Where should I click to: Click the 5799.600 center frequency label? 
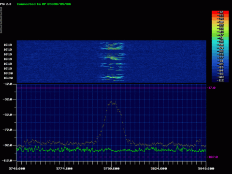(x=112, y=169)
